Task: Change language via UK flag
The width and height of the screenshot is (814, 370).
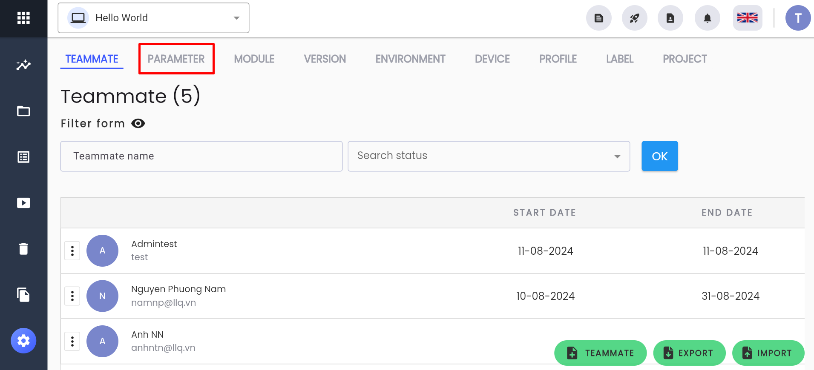Action: (748, 18)
